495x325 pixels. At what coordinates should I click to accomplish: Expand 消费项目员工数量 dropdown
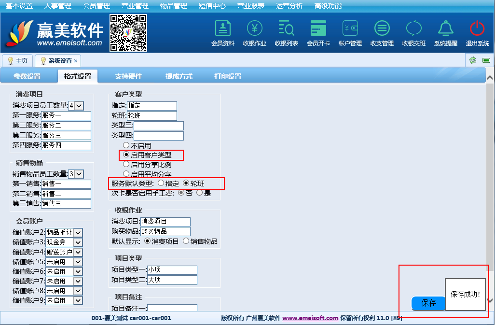(x=79, y=106)
